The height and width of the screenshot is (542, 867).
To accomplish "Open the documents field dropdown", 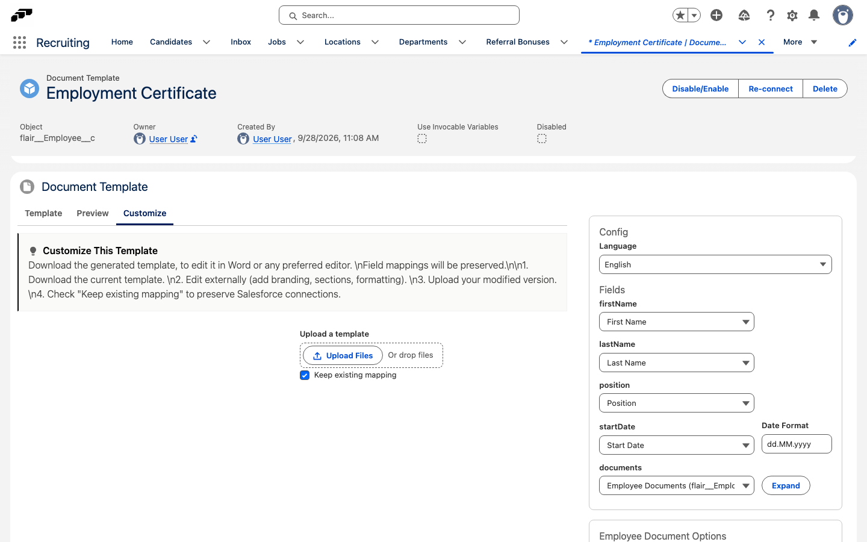I will coord(677,485).
